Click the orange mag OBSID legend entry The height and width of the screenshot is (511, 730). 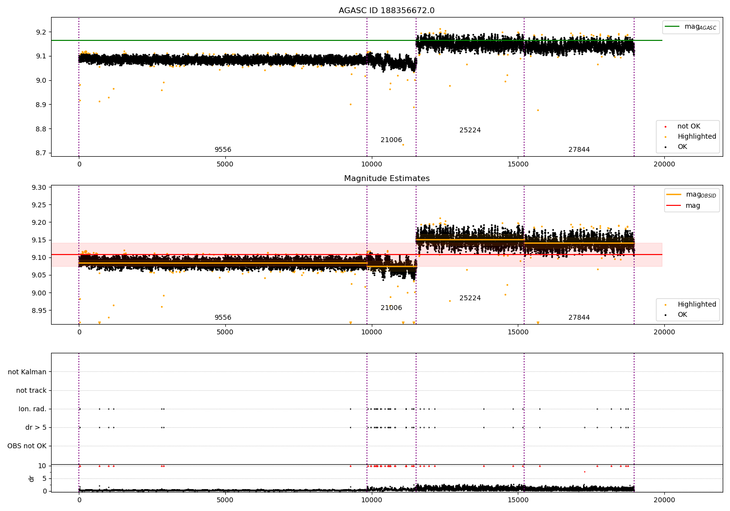pos(691,195)
